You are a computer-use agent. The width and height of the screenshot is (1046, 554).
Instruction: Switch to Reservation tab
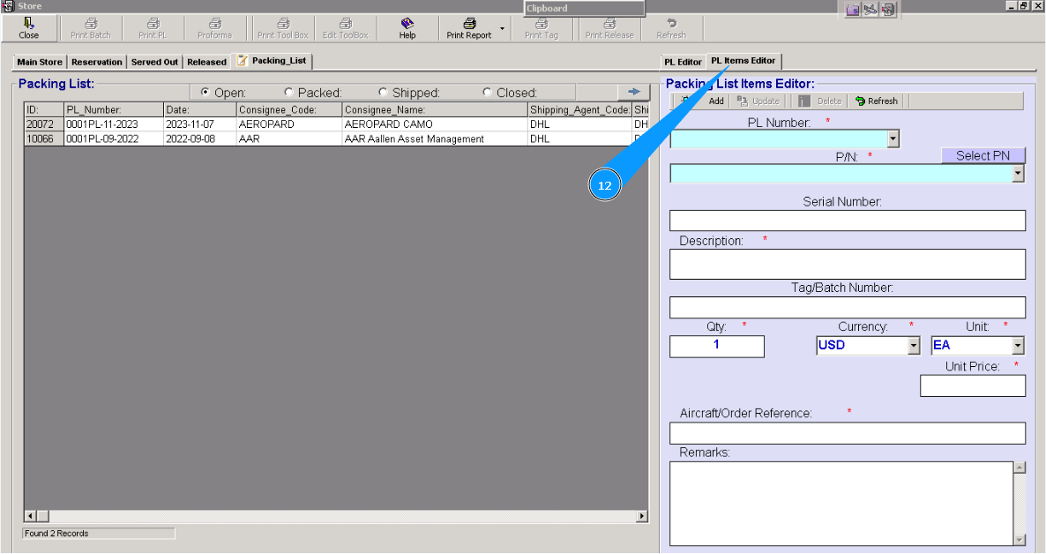97,62
